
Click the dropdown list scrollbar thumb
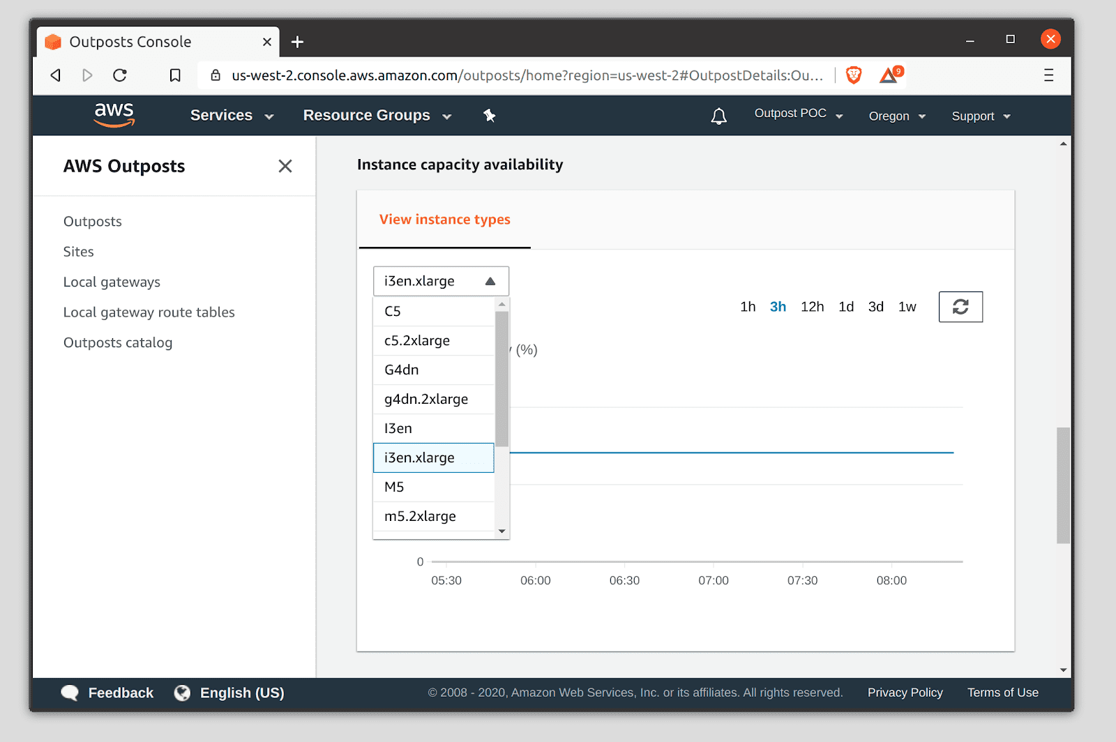pyautogui.click(x=502, y=379)
